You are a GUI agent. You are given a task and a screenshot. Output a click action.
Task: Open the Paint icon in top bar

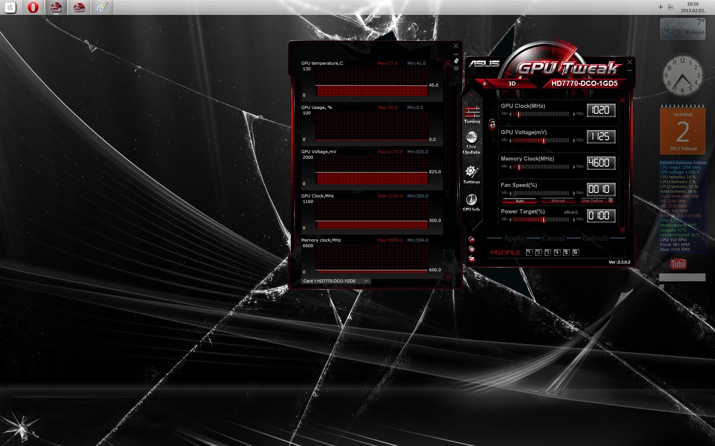102,7
